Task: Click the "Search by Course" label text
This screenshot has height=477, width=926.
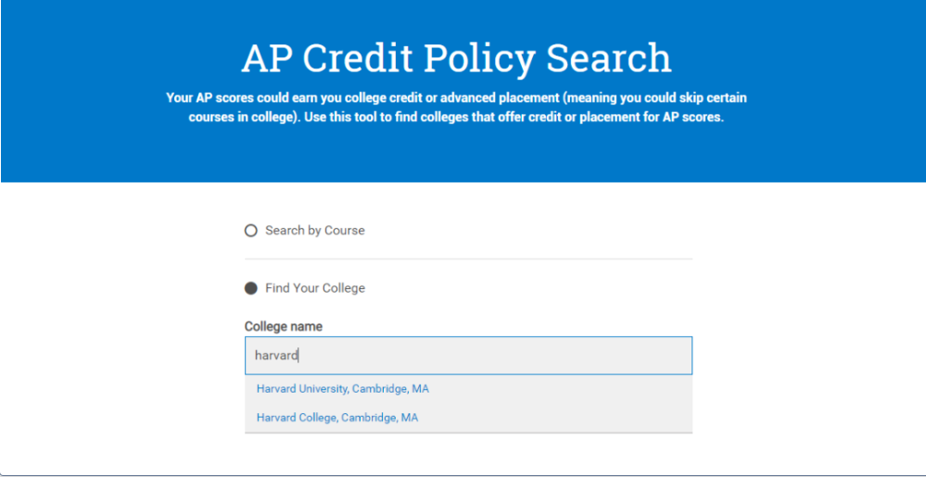Action: point(314,231)
